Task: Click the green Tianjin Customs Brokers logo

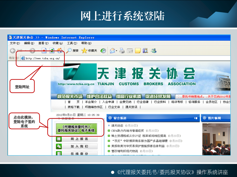Action: click(80, 72)
